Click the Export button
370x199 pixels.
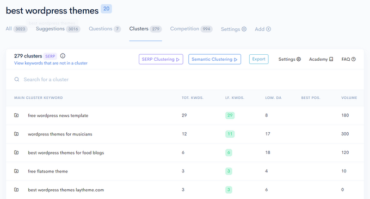[259, 59]
